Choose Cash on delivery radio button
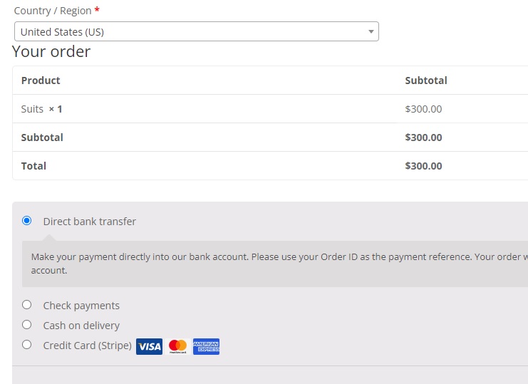 (x=26, y=325)
